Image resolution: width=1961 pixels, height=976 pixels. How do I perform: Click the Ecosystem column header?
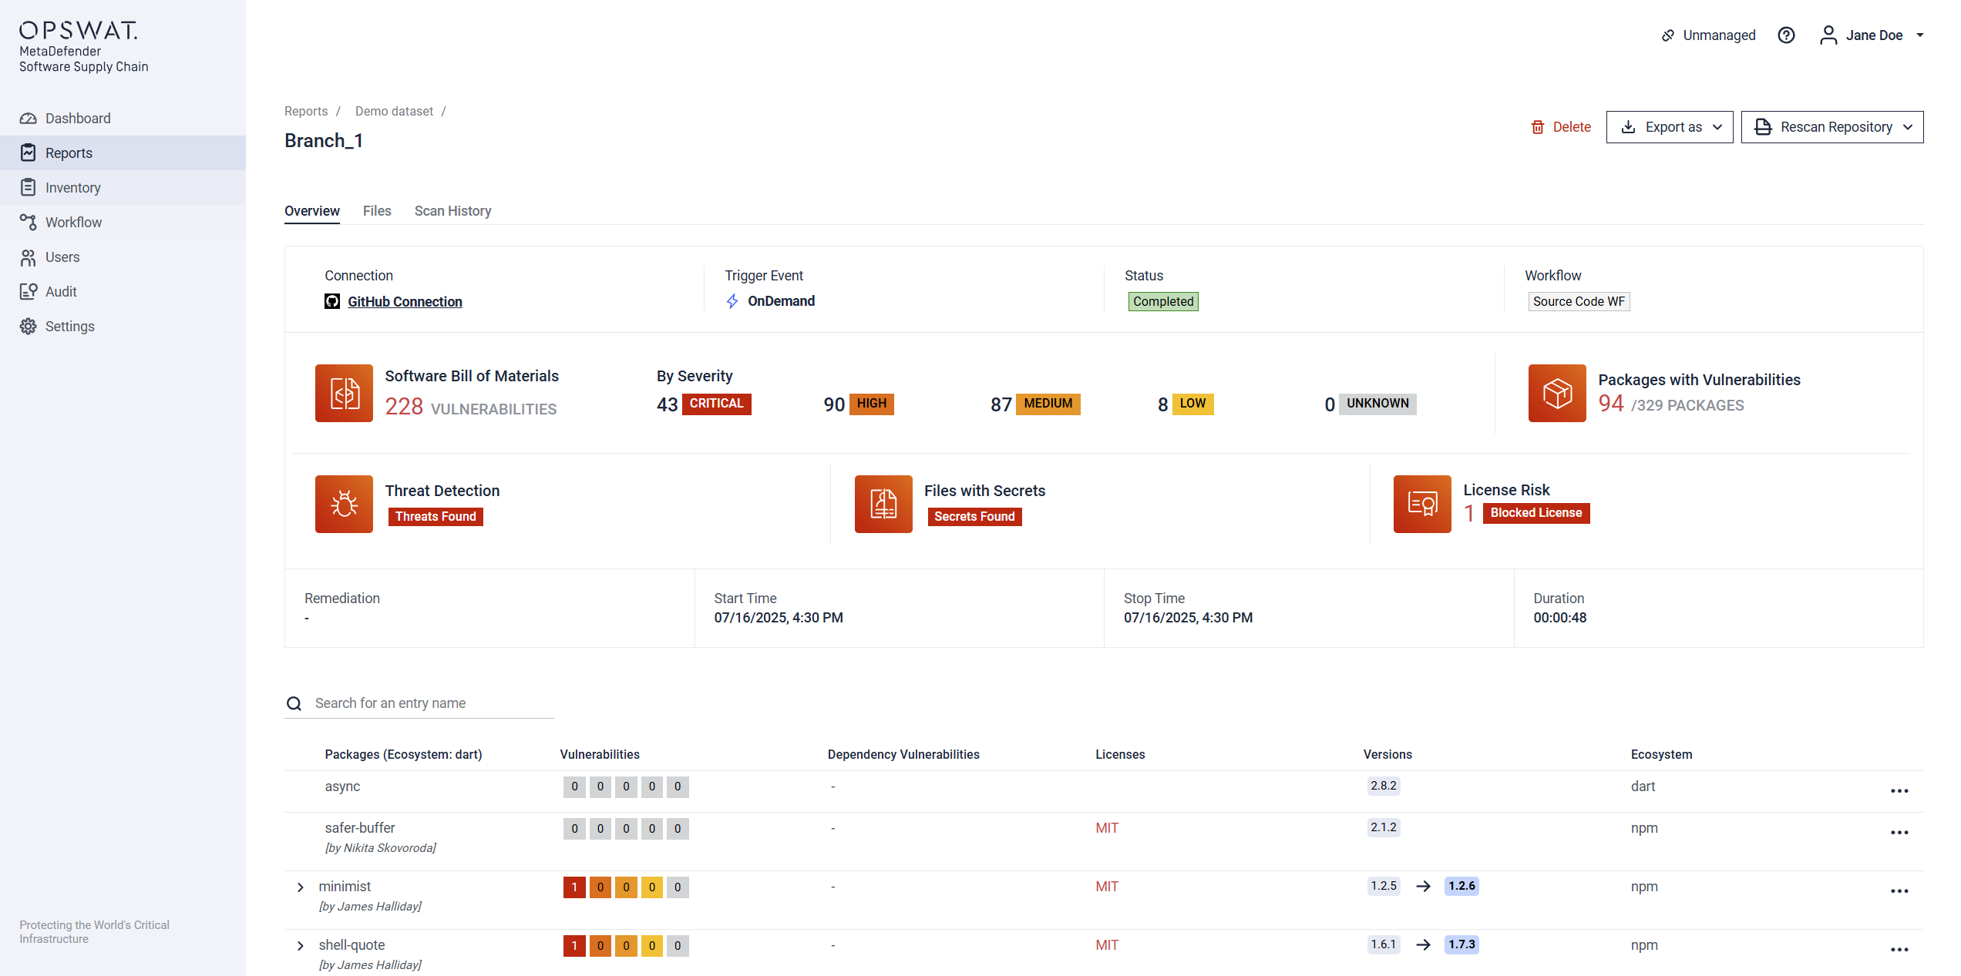[x=1661, y=755]
